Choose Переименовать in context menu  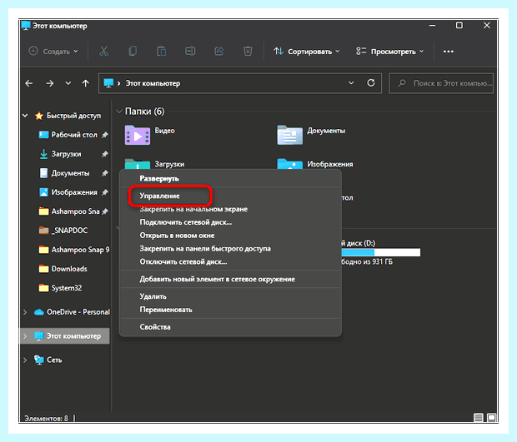click(230, 310)
